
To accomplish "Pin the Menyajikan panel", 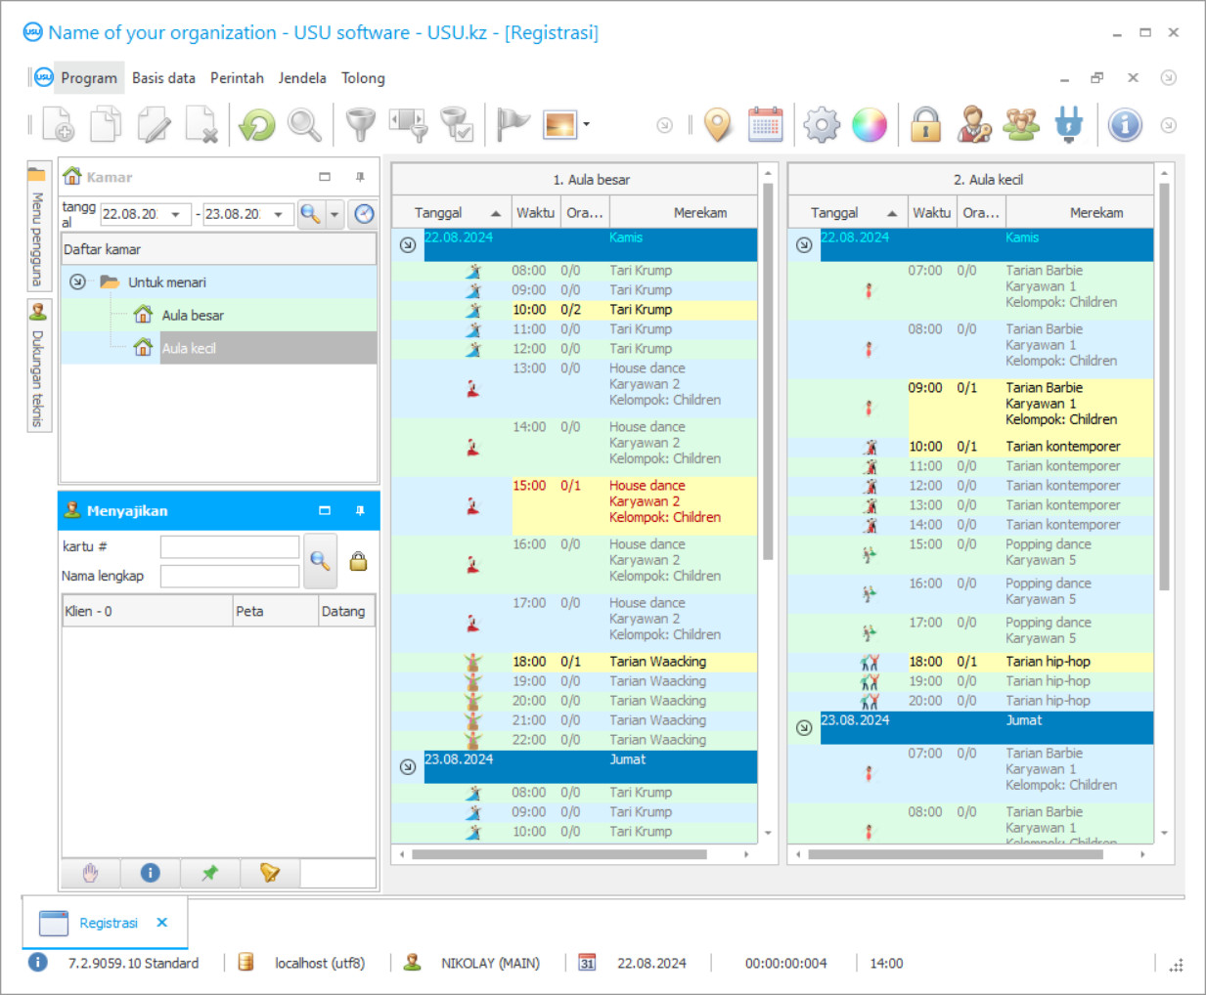I will click(360, 510).
